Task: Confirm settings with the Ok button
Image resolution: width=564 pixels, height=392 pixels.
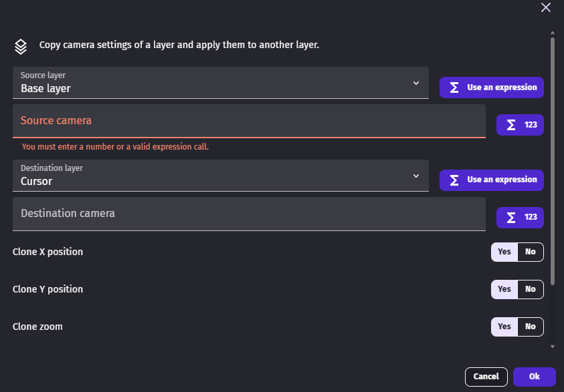Action: pos(534,376)
